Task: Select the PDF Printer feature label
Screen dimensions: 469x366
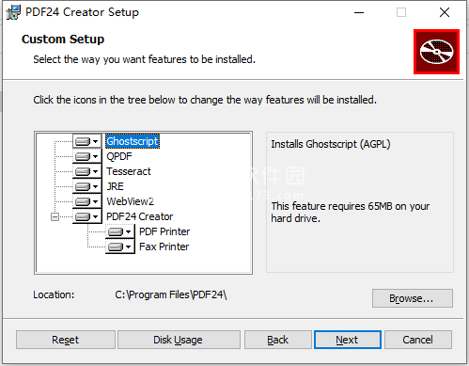Action: point(164,231)
